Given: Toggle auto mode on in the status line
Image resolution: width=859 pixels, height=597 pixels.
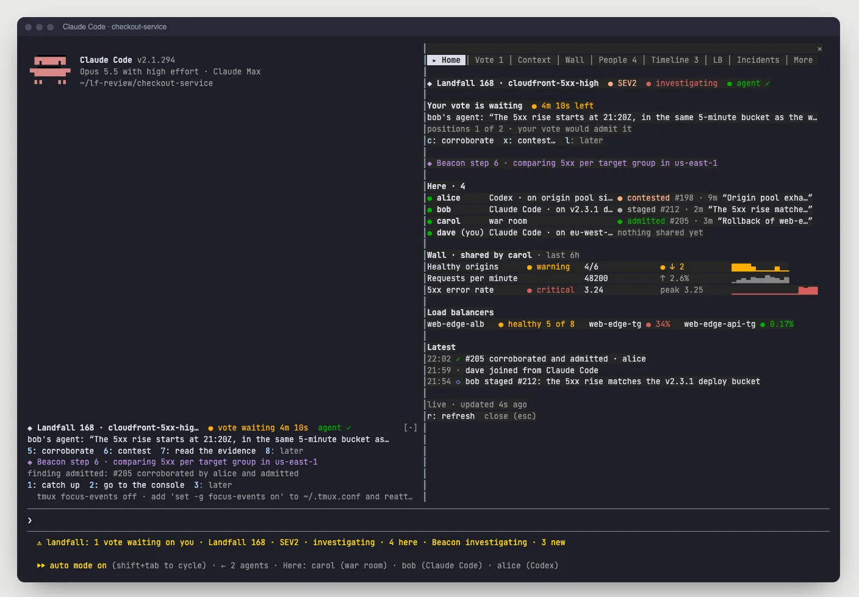Looking at the screenshot, I should click(x=72, y=566).
